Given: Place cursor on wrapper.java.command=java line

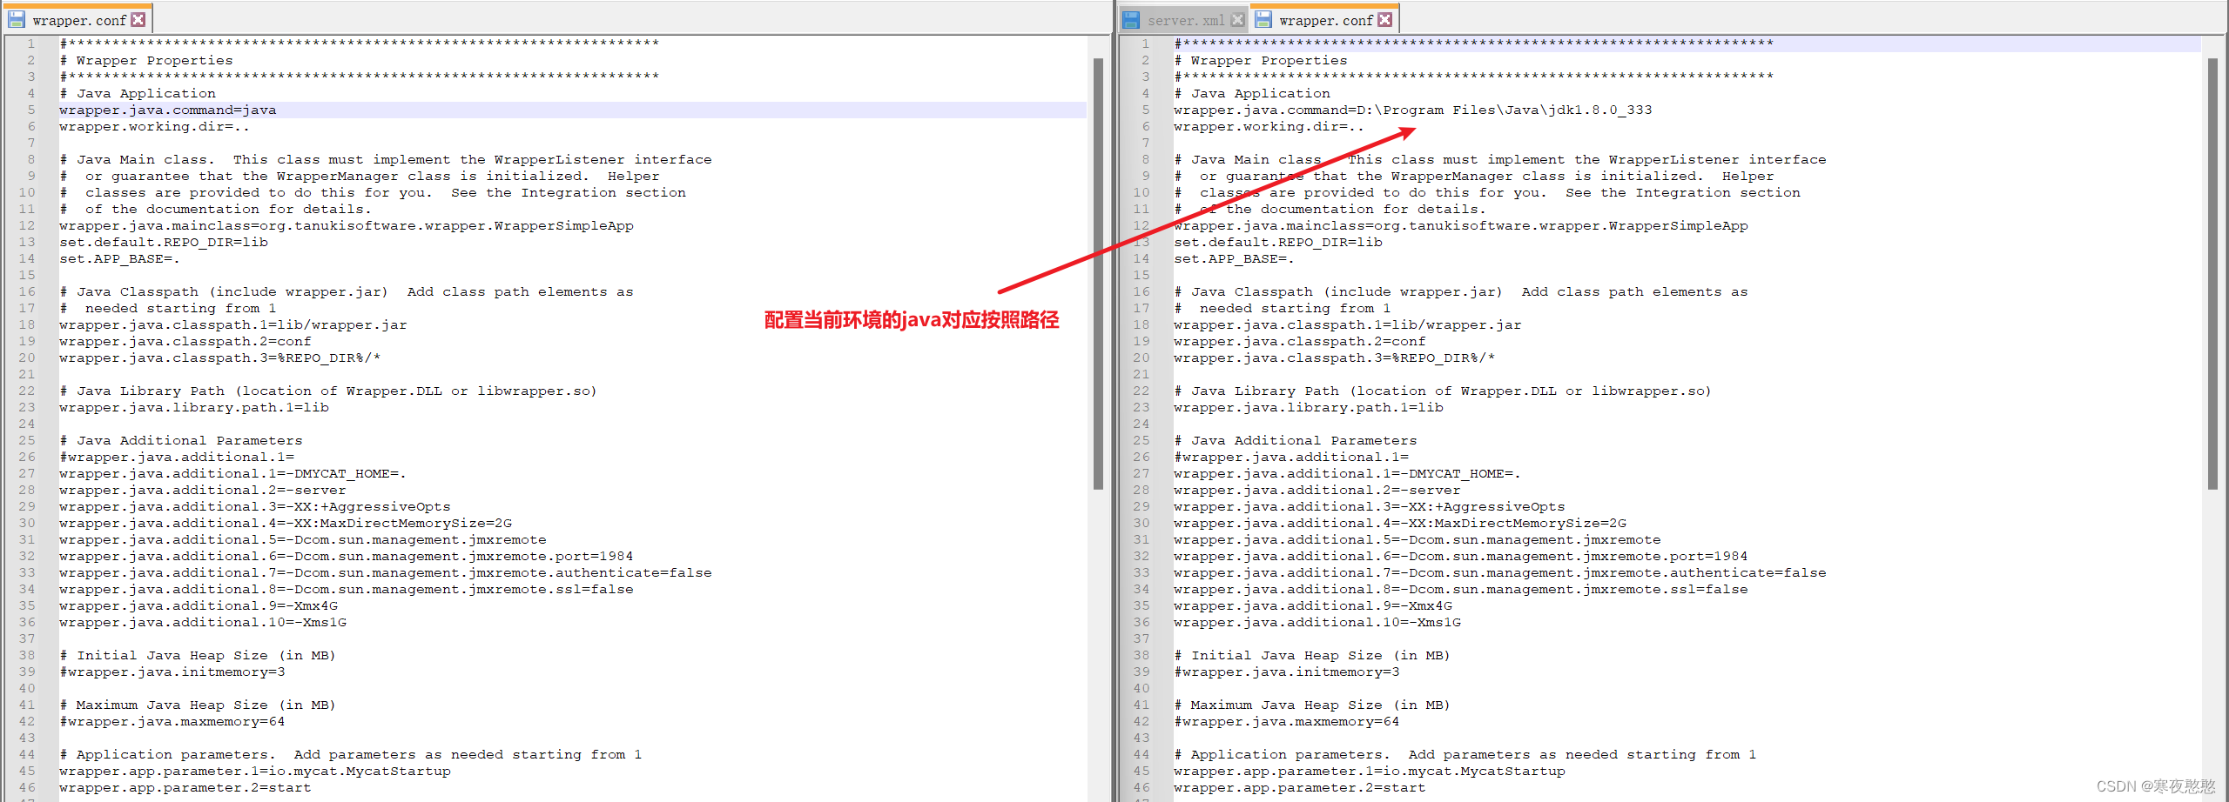Looking at the screenshot, I should click(168, 110).
